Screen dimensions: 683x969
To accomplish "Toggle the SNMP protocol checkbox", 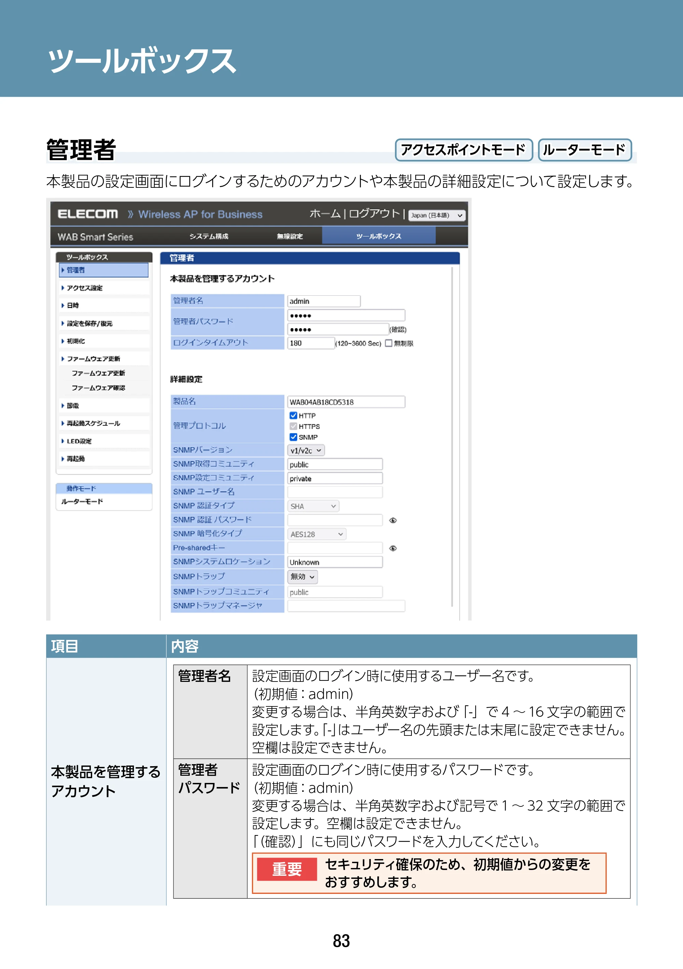I will [293, 437].
